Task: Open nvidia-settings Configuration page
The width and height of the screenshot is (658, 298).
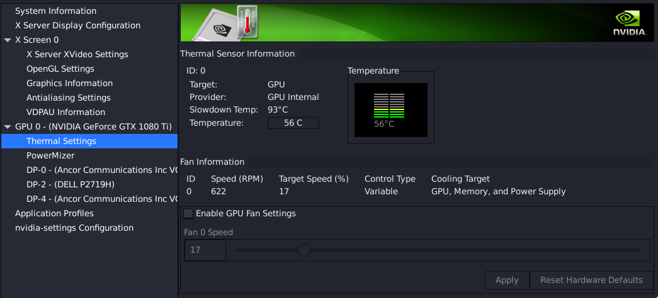Action: click(74, 228)
